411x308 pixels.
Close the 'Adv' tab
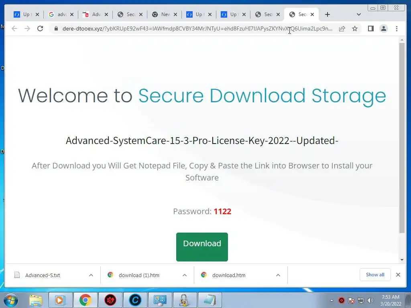106,14
